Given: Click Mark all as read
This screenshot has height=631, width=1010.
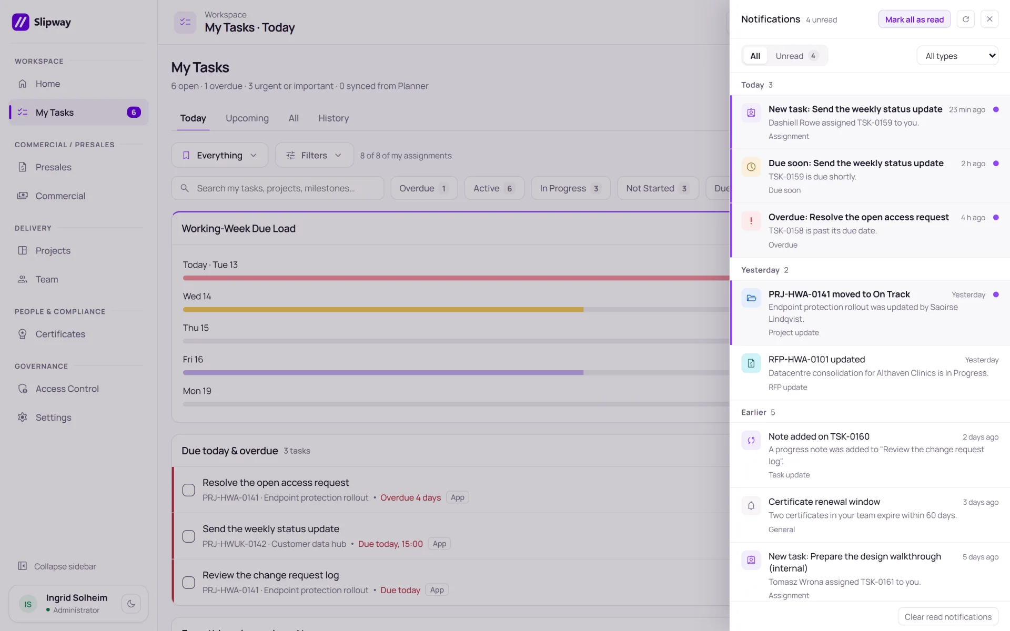Looking at the screenshot, I should click(914, 19).
